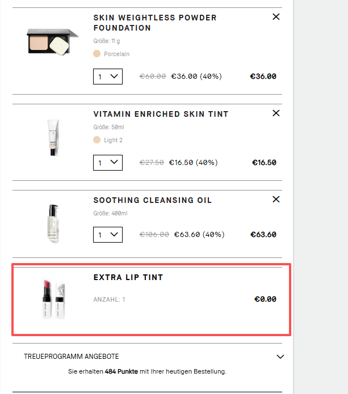The height and width of the screenshot is (394, 348).
Task: Delete Soothing Cleansing Oil with X icon
Action: click(276, 200)
